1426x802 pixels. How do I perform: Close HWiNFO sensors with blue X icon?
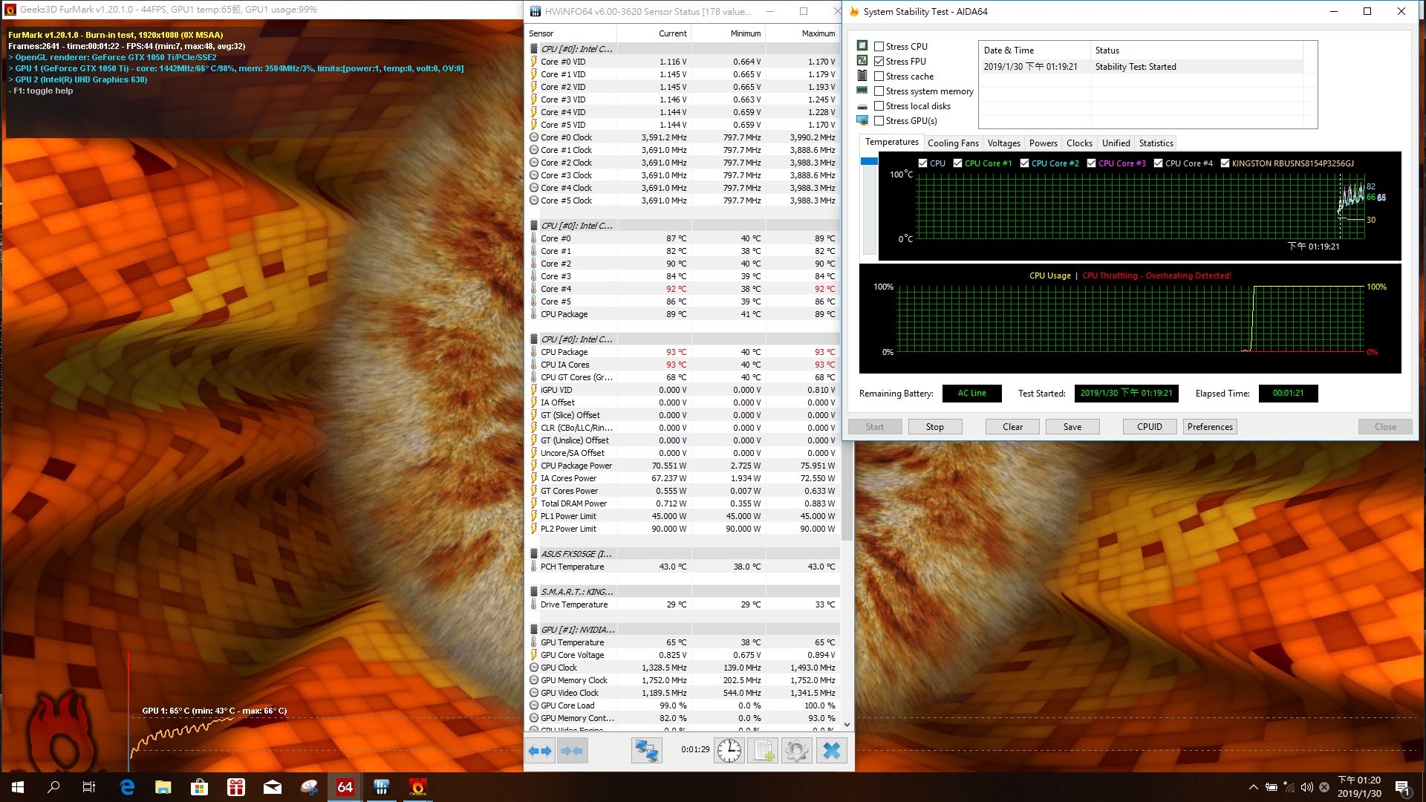[x=832, y=751]
